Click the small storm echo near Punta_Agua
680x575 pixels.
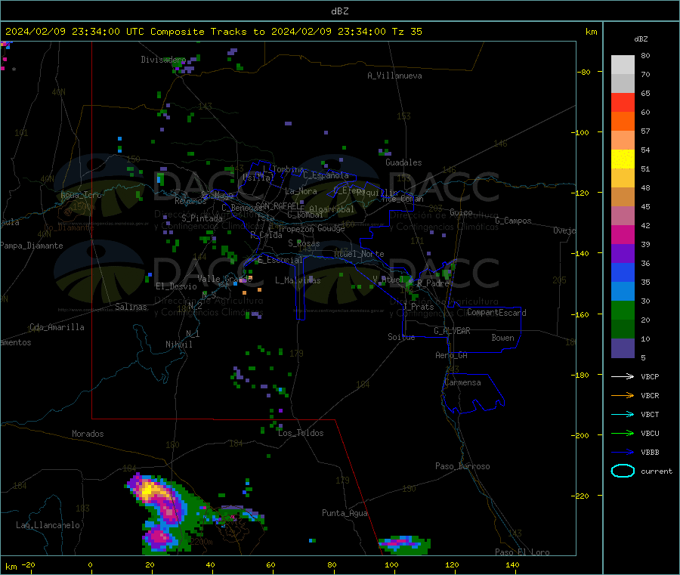[404, 545]
